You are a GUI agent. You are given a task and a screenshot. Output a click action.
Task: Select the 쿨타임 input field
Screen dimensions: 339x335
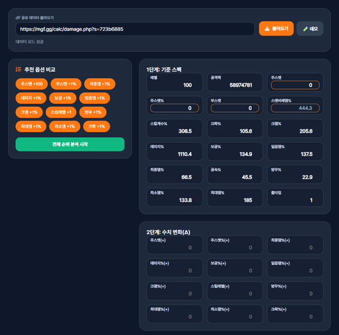click(295, 200)
